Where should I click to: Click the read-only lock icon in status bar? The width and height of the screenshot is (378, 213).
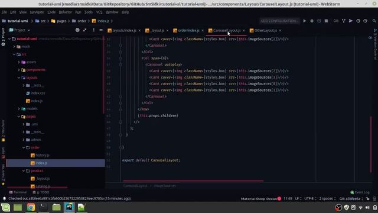[x=367, y=199]
